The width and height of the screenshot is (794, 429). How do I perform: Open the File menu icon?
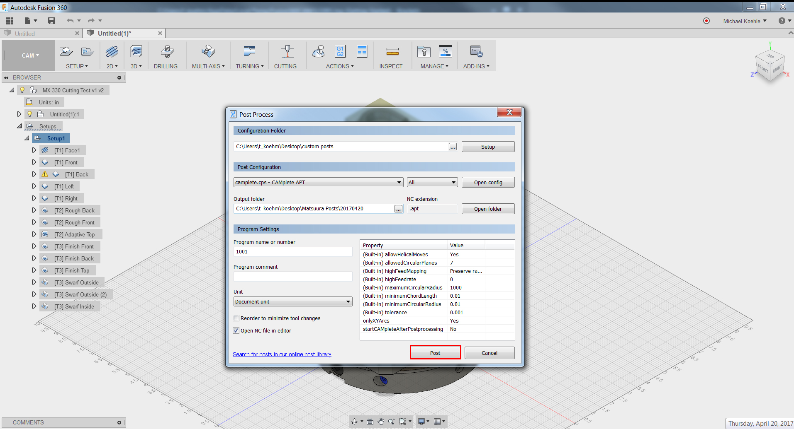click(x=28, y=21)
